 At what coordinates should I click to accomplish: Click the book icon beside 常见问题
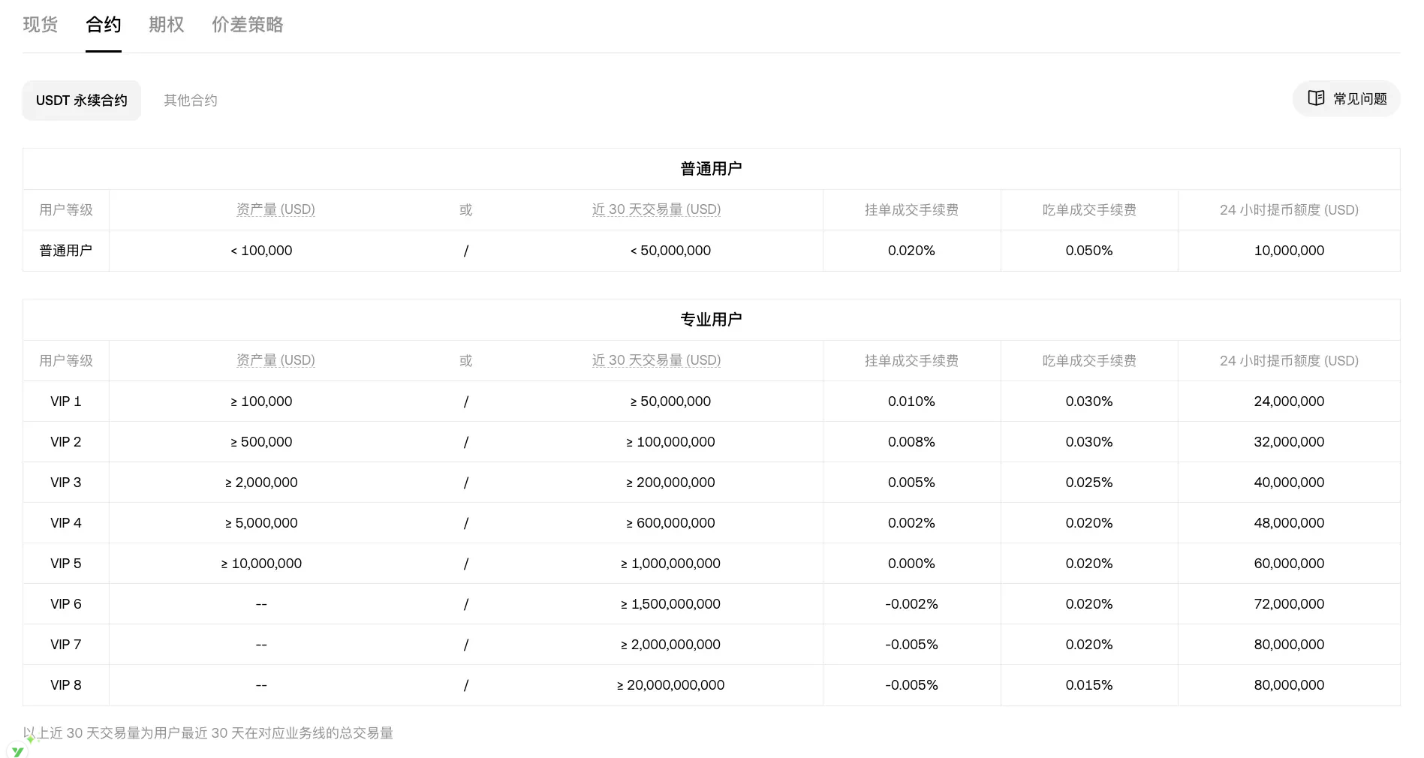[1315, 98]
